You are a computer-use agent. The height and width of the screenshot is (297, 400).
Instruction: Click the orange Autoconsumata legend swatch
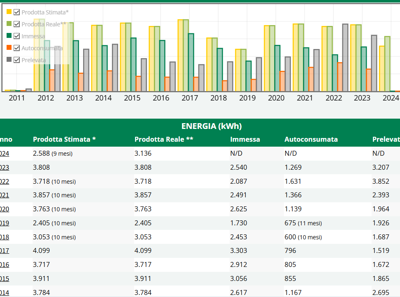coord(9,48)
